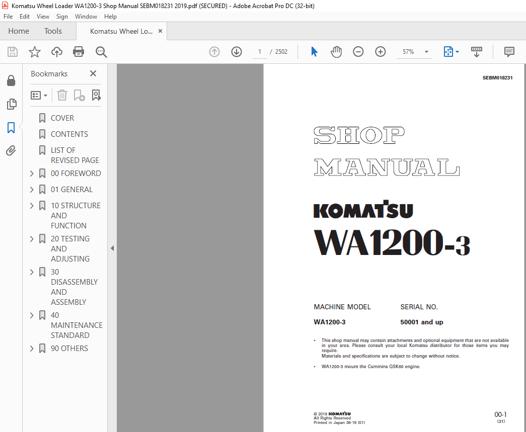Close the Bookmarks panel
This screenshot has width=526, height=432.
tap(93, 73)
